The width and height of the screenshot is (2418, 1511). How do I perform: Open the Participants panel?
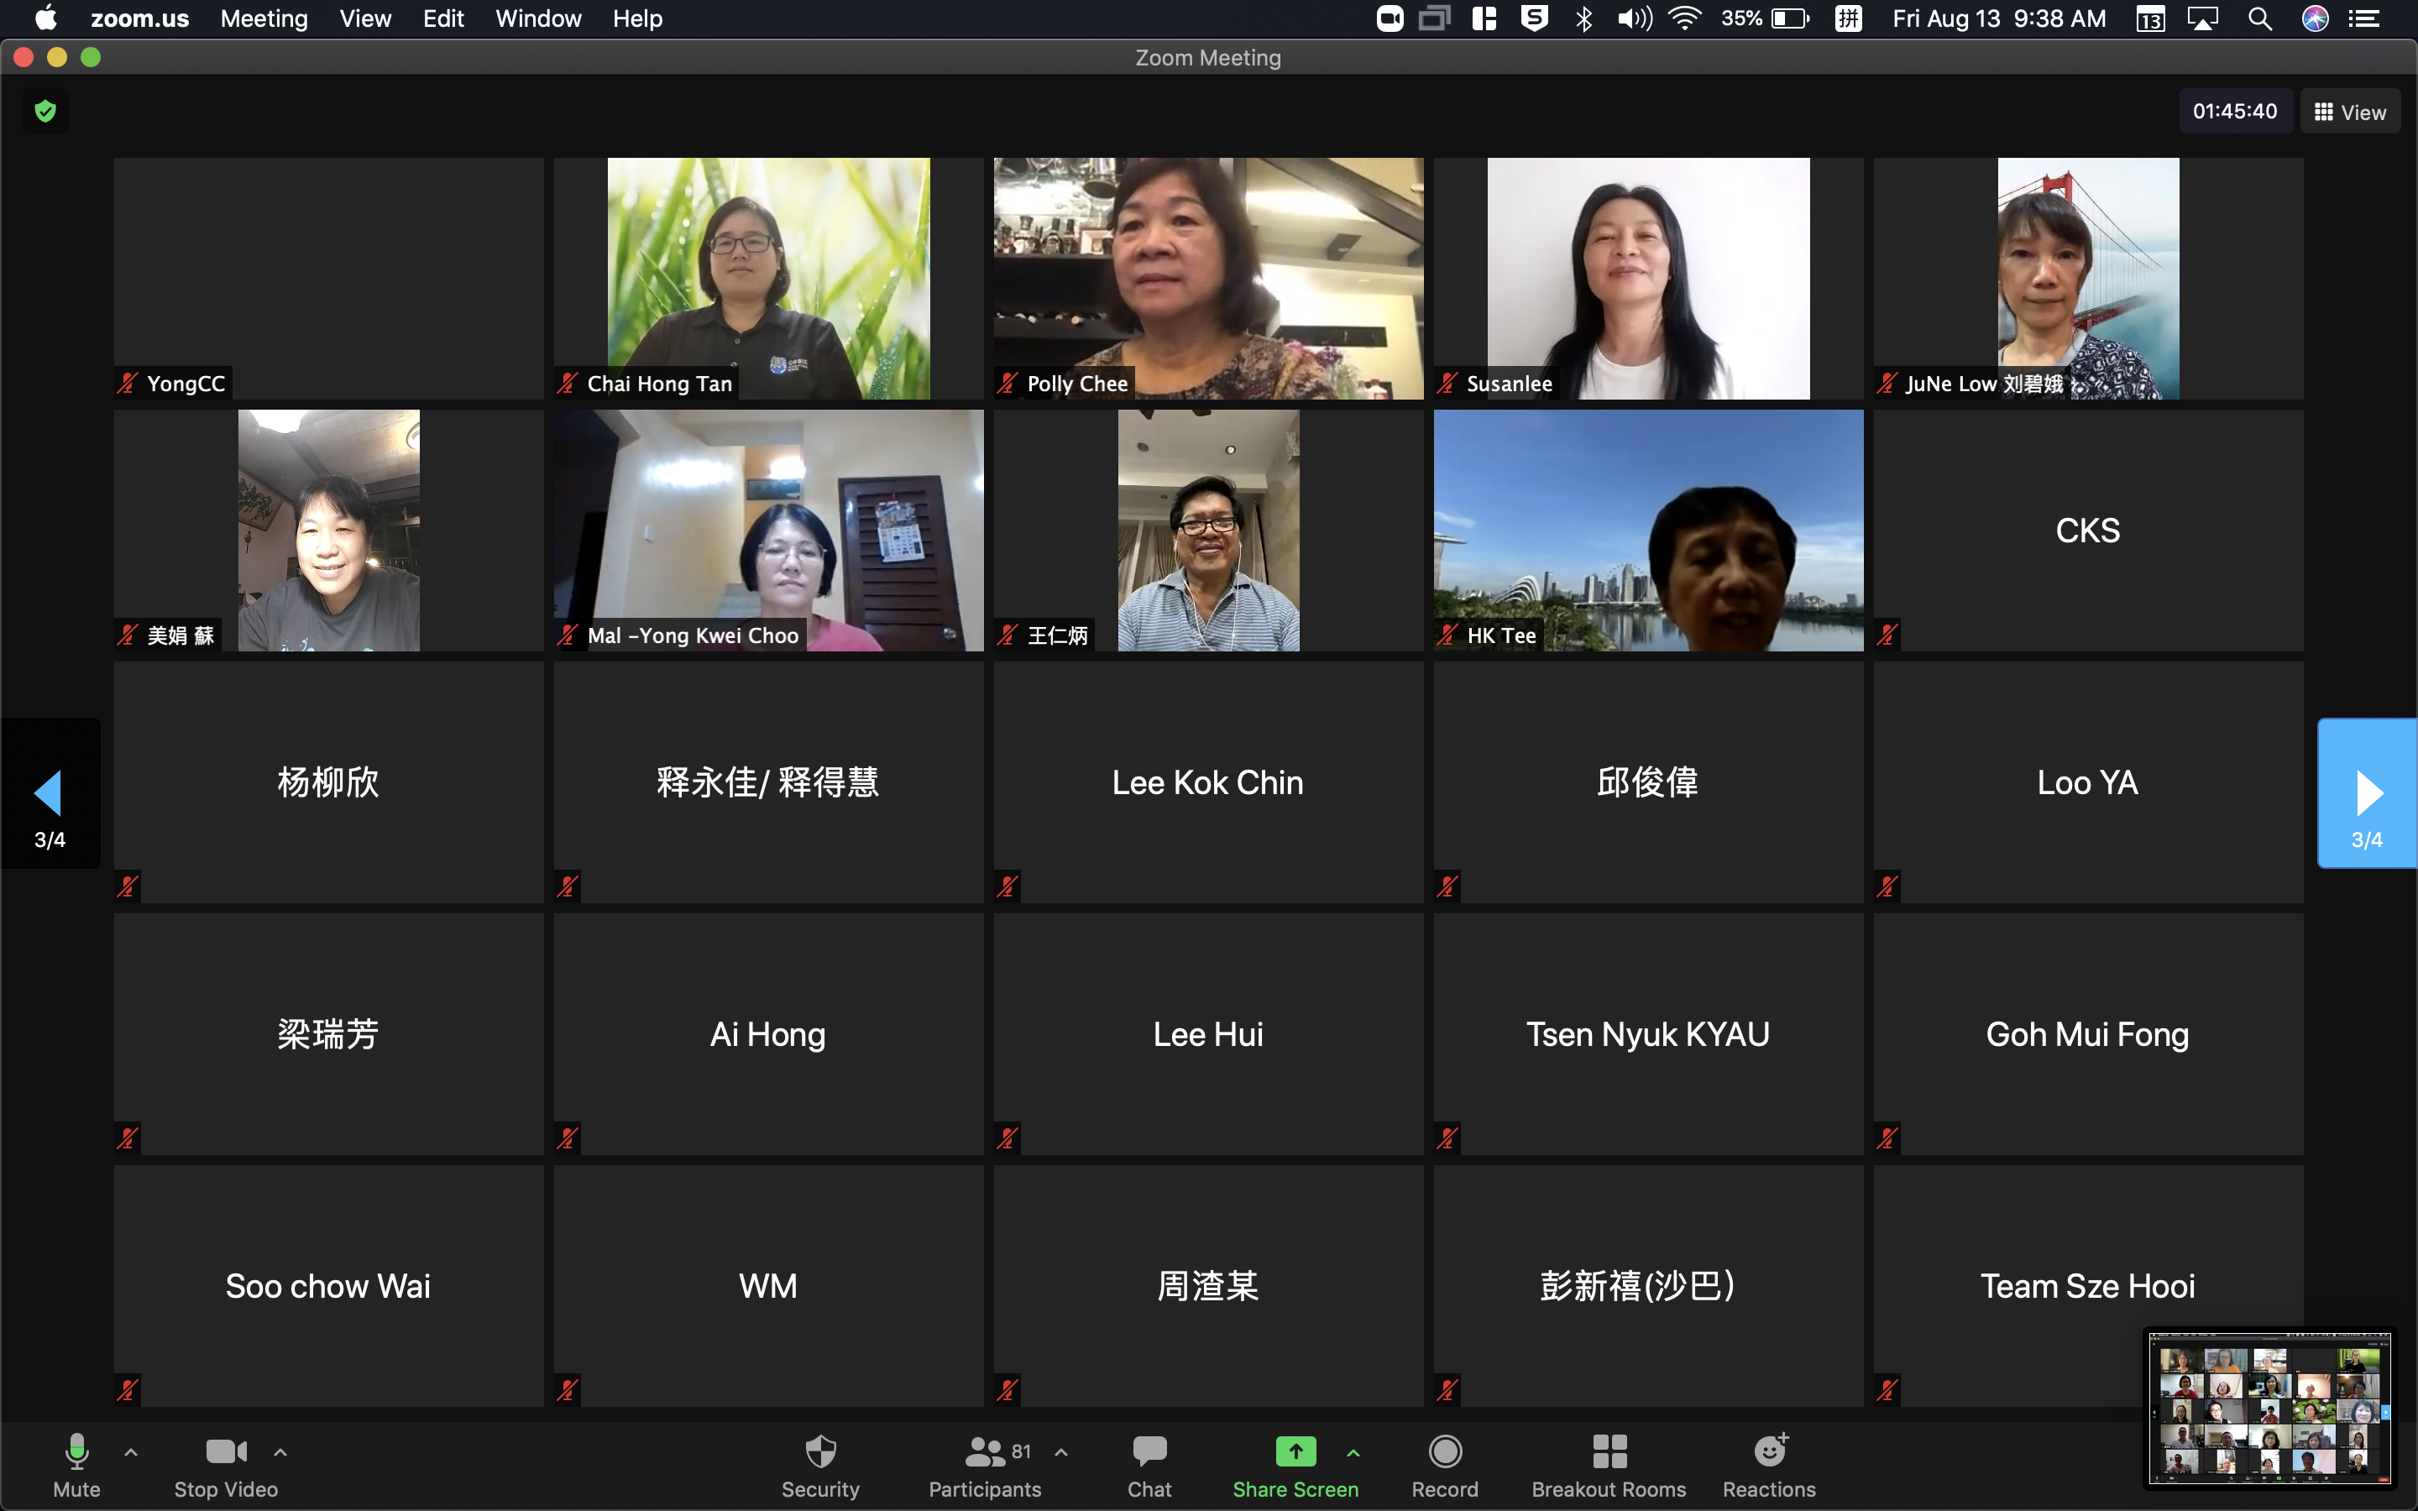pyautogui.click(x=984, y=1465)
